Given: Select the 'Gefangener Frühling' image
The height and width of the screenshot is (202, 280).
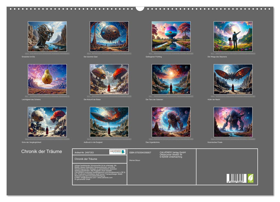Looking at the screenshot, I should (171, 36).
